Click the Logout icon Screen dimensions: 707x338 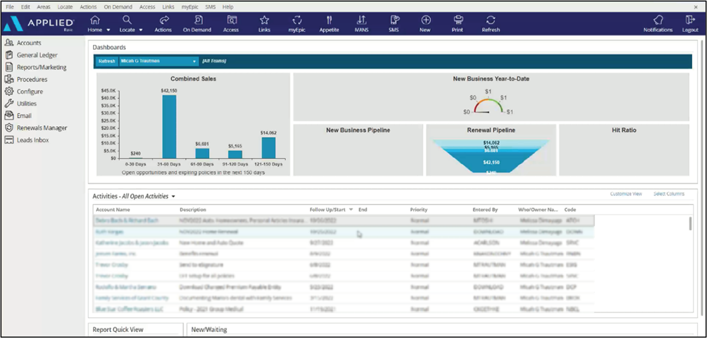coord(690,20)
